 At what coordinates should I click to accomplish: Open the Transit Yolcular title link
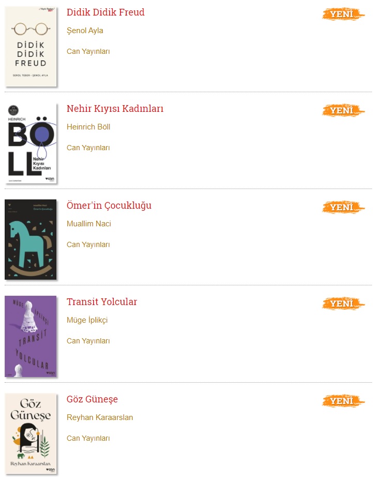[x=102, y=302]
